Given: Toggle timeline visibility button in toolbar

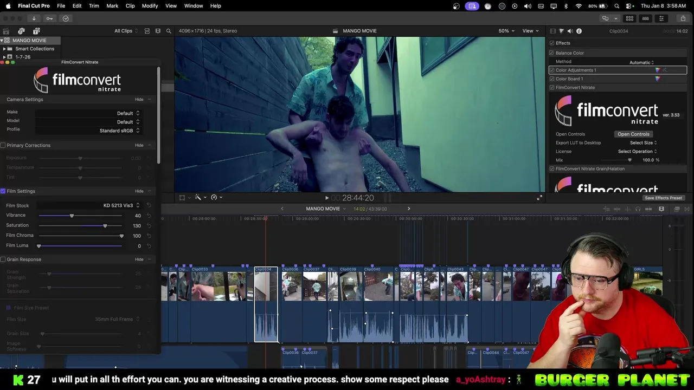Looking at the screenshot, I should tap(645, 18).
